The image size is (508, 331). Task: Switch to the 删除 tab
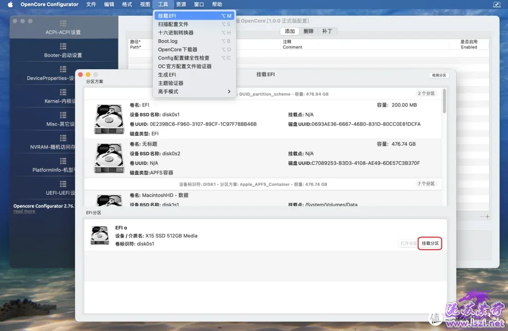tap(309, 31)
